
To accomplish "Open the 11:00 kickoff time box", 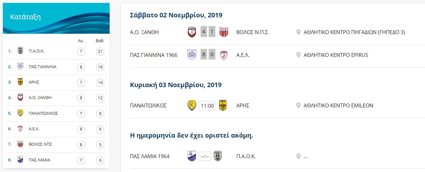I will (207, 105).
